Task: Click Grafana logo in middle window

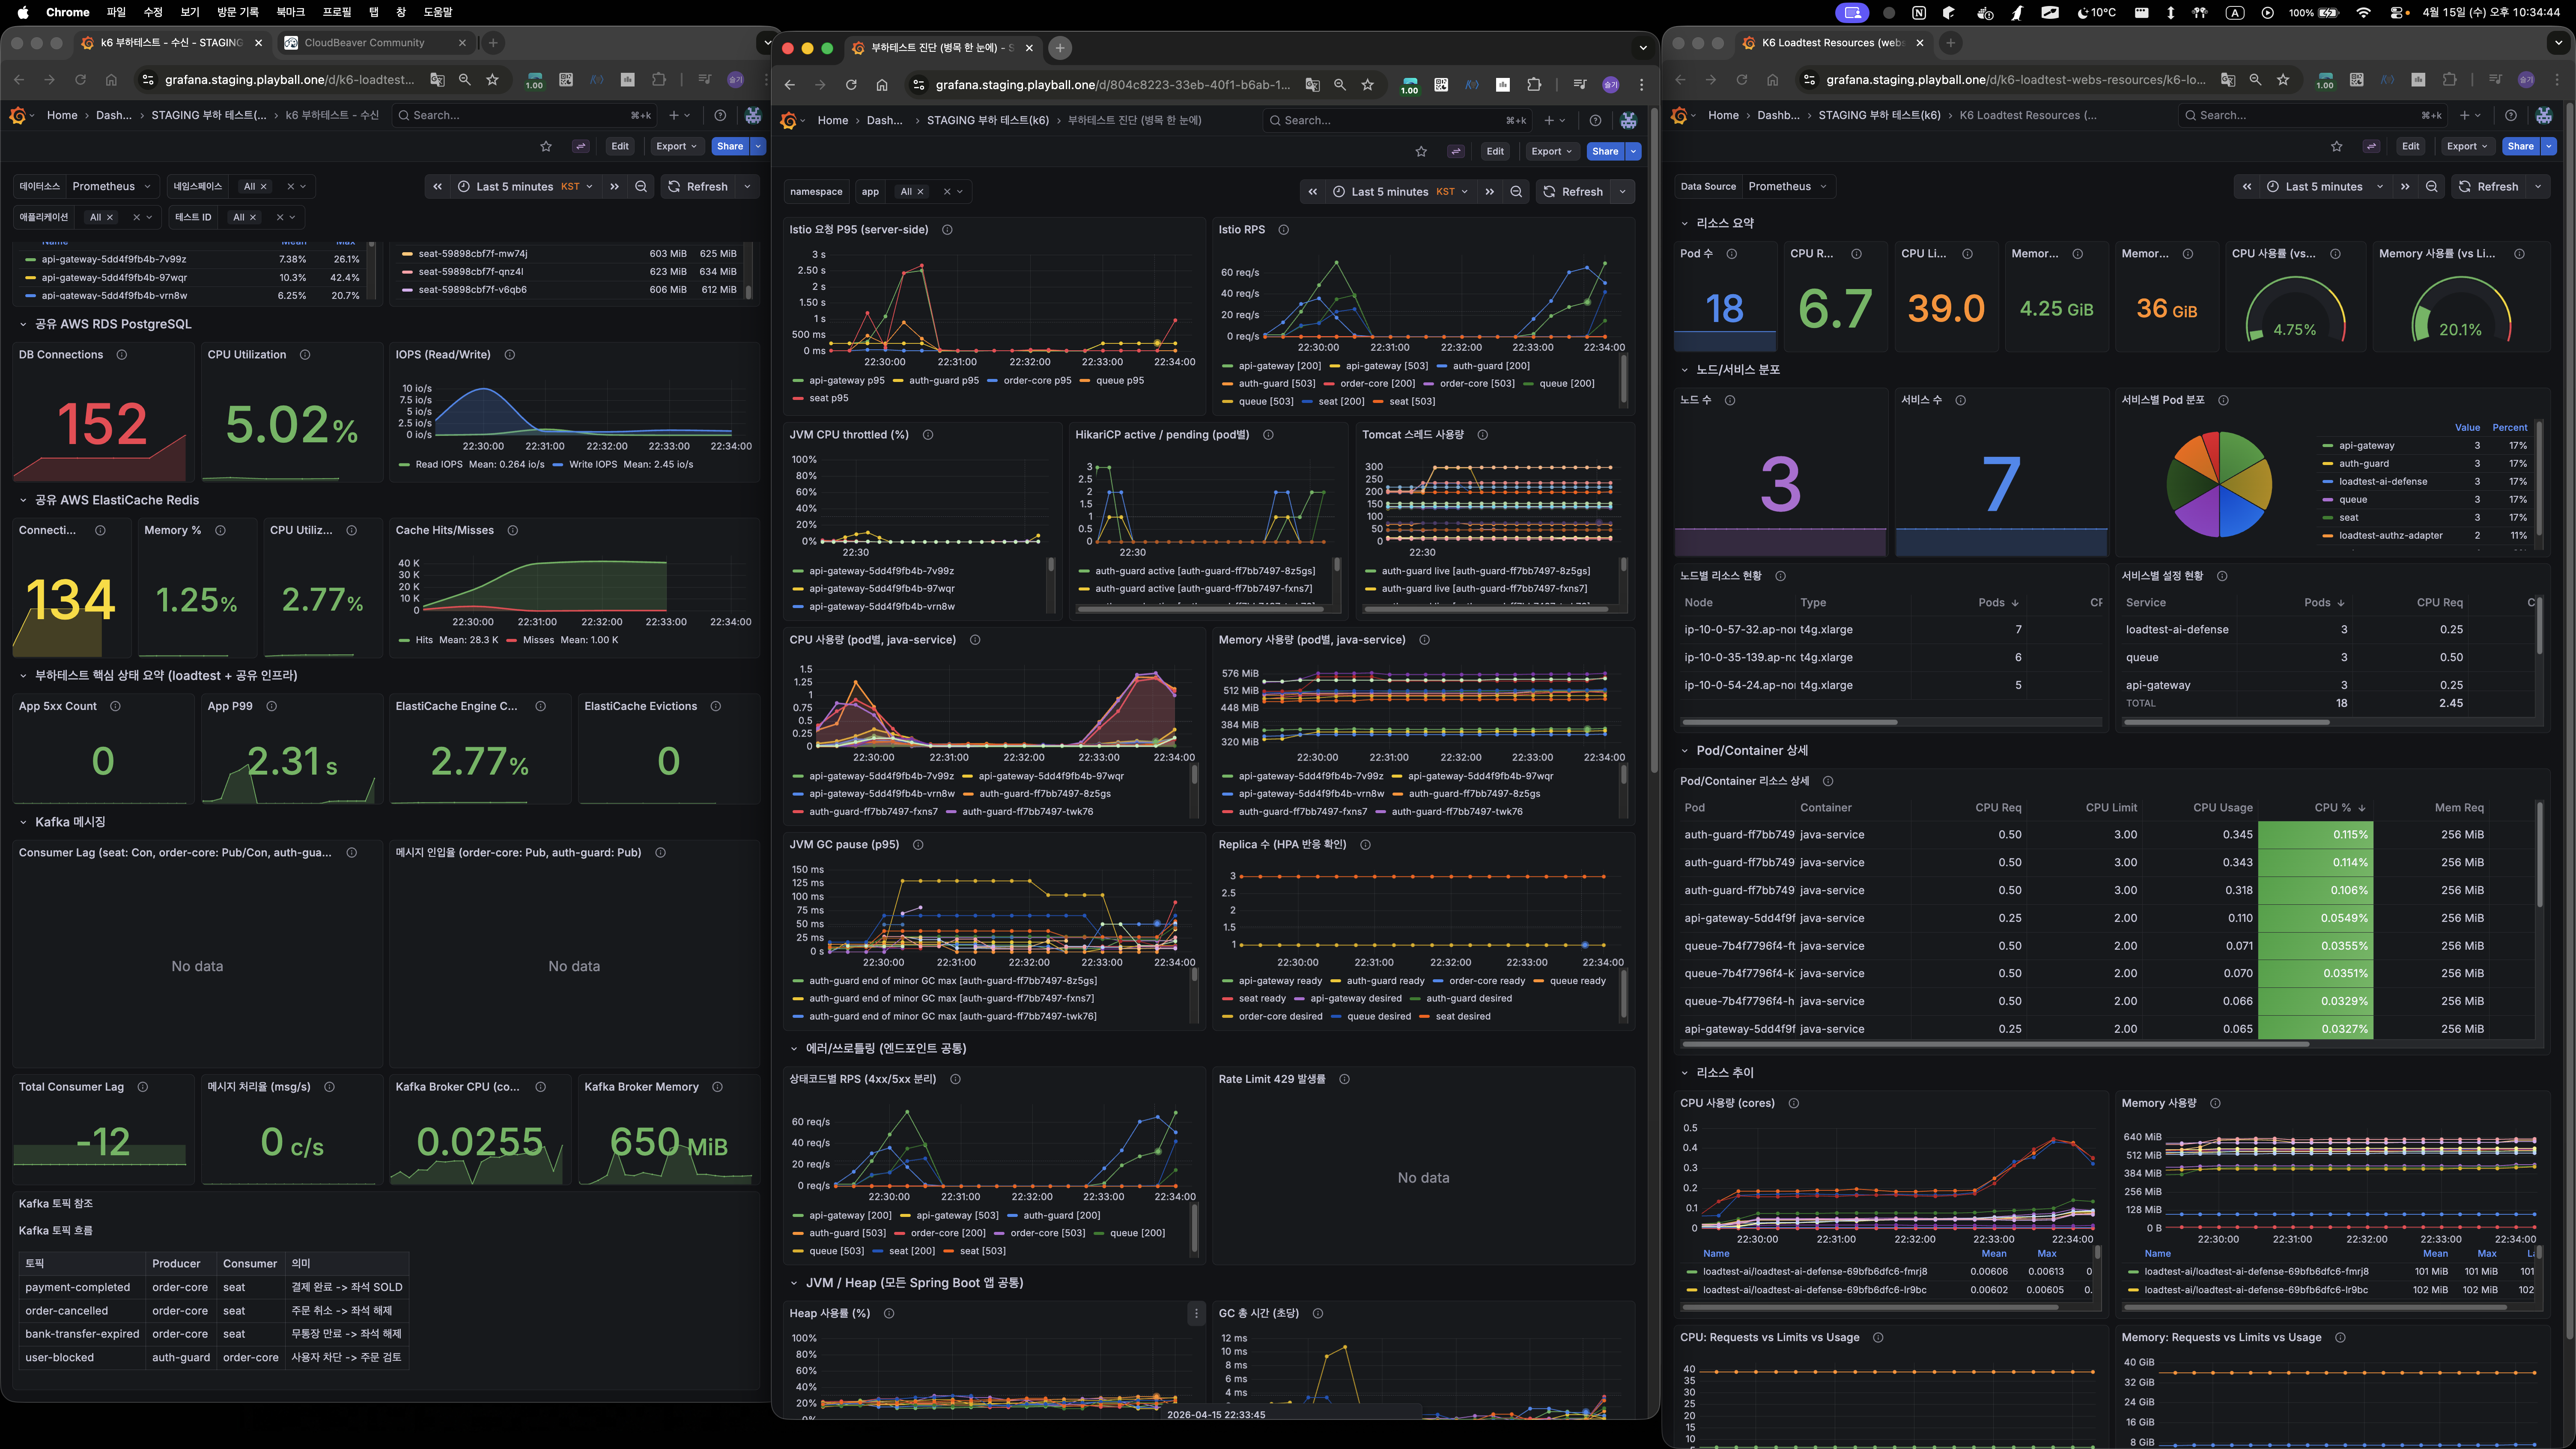Action: click(x=788, y=120)
